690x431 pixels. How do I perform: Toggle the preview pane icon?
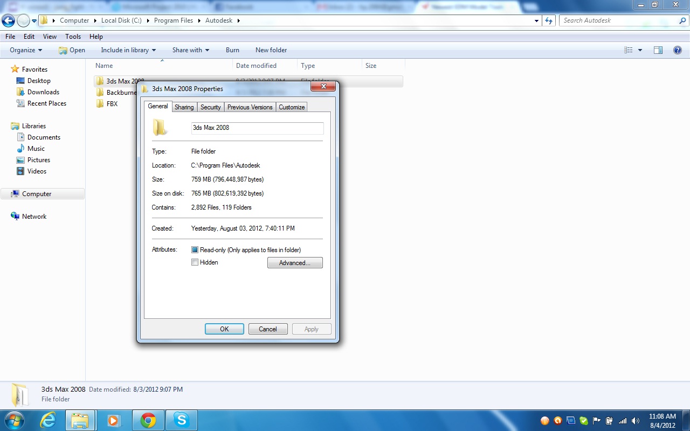click(x=658, y=50)
